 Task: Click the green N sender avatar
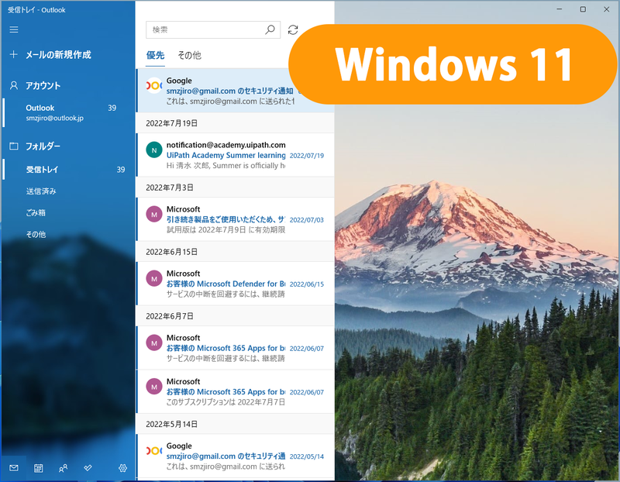[x=154, y=150]
